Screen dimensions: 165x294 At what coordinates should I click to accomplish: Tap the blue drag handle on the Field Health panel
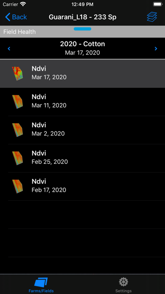pyautogui.click(x=82, y=29)
